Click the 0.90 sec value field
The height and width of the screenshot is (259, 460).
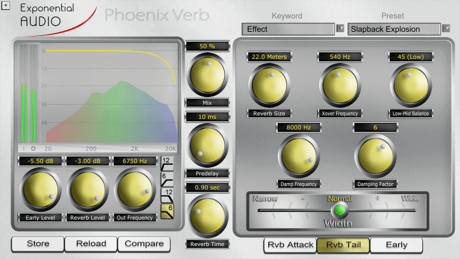point(208,188)
